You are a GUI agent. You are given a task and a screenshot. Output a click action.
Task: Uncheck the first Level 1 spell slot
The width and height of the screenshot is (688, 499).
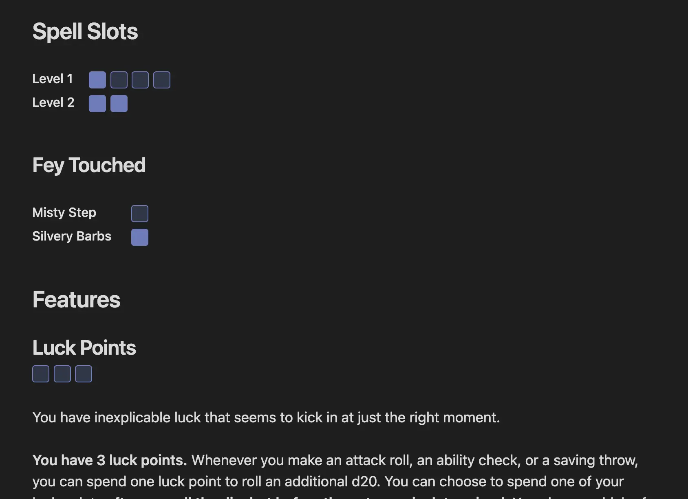click(x=97, y=80)
